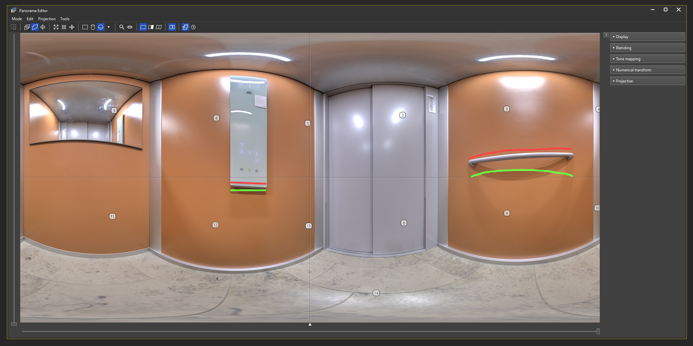Click image number 14 label on floor
This screenshot has height=346, width=693.
376,293
